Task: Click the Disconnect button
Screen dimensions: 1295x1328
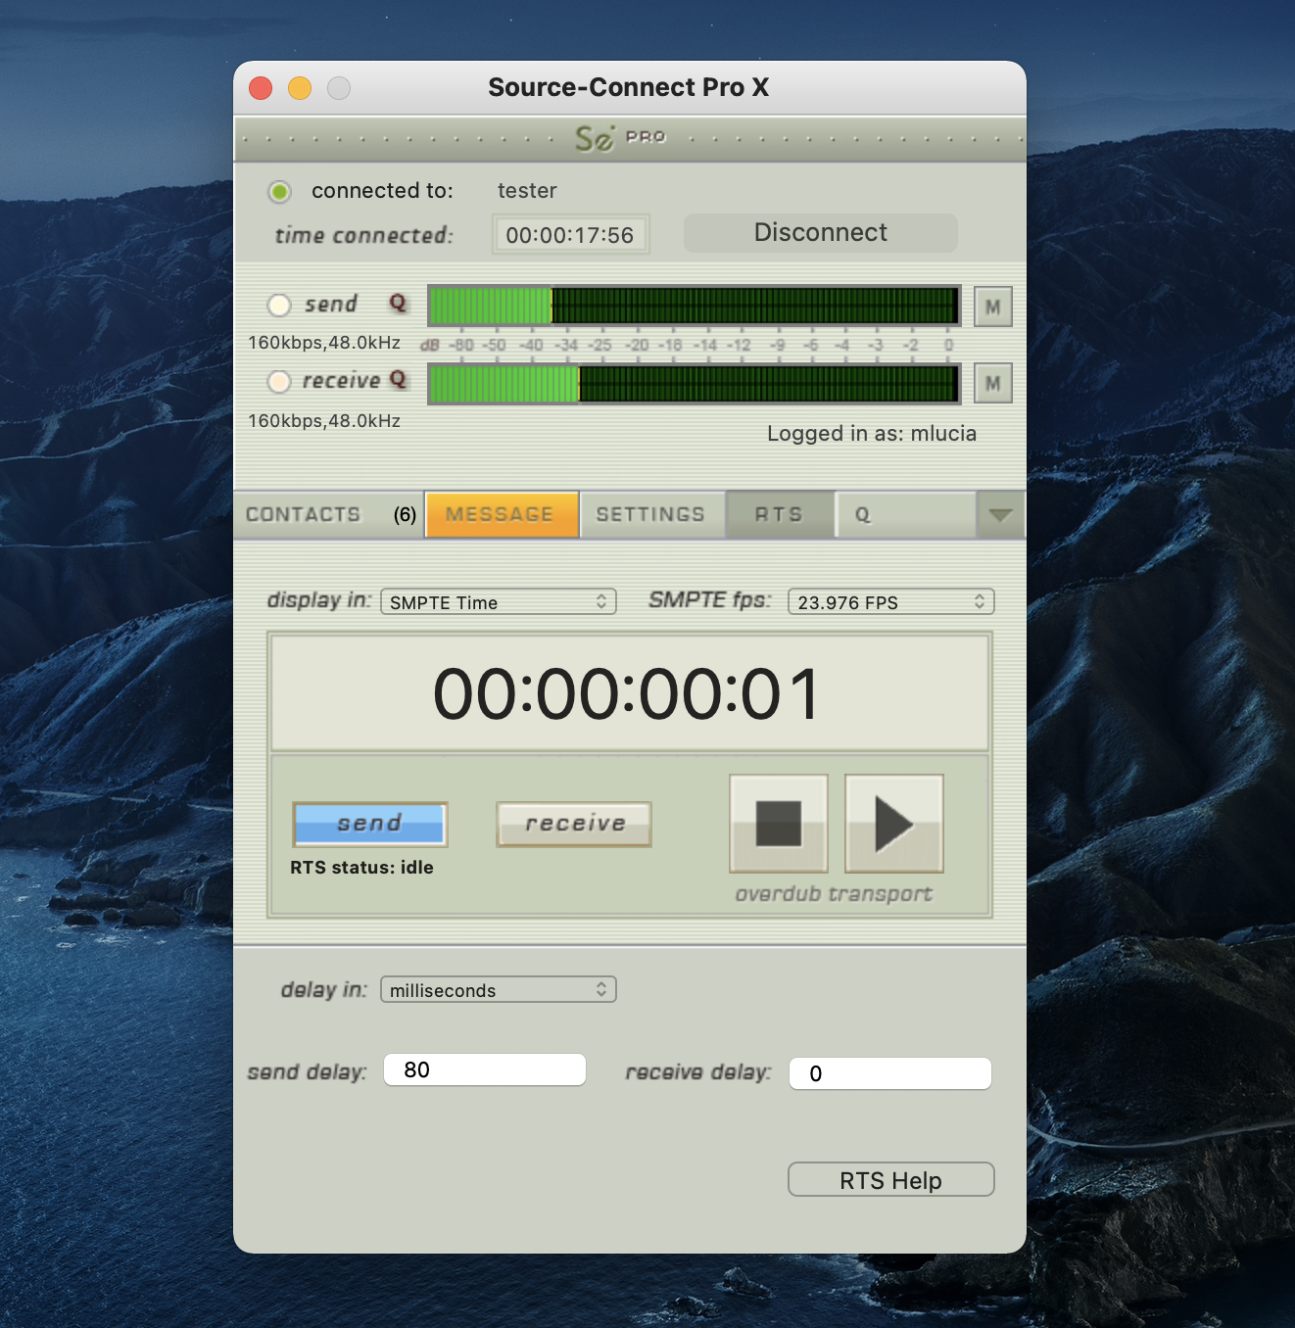Action: coord(820,233)
